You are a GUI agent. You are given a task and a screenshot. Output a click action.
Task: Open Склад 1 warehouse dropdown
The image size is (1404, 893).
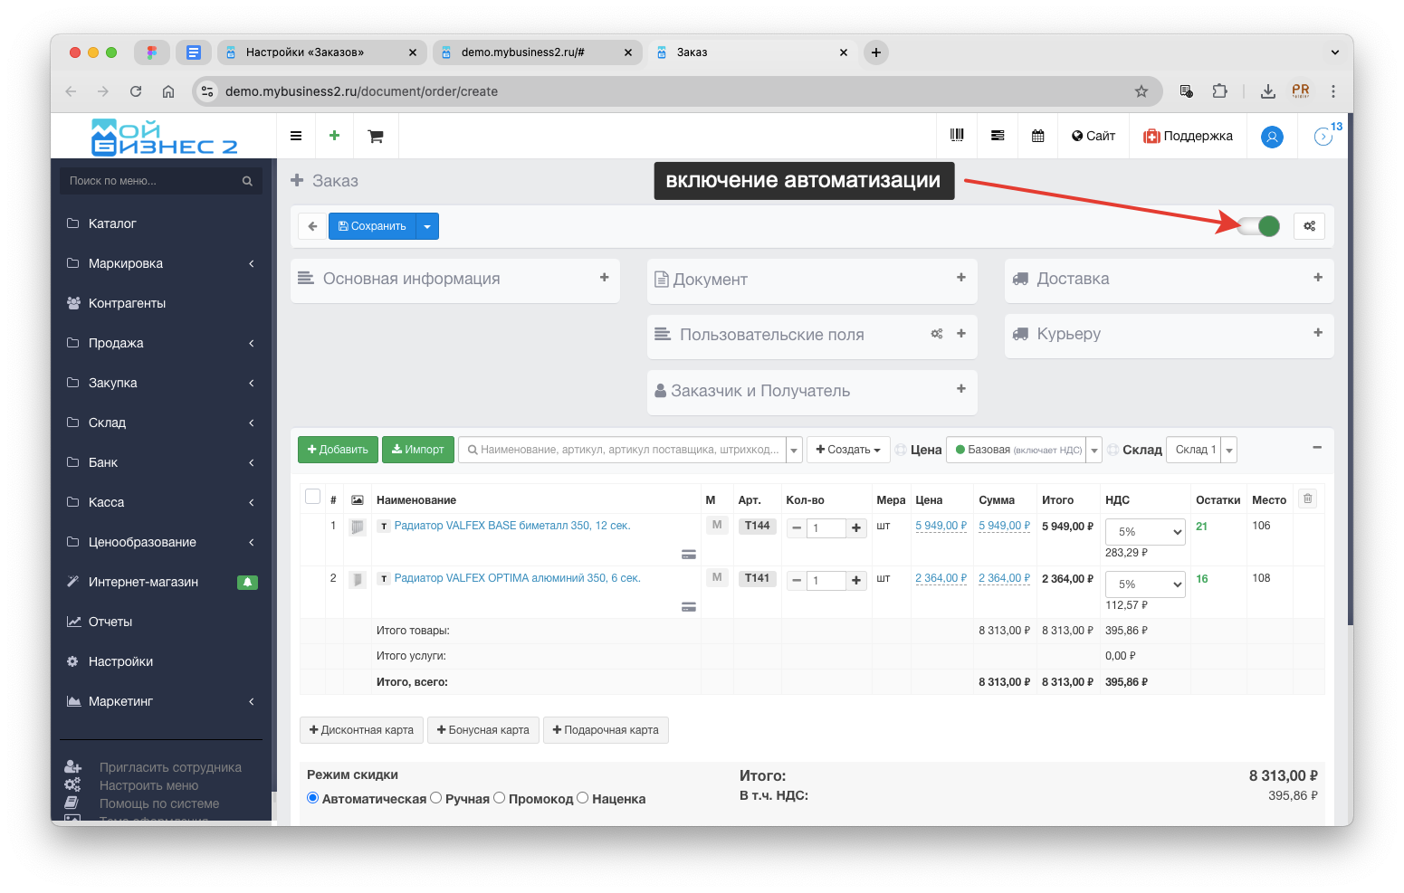point(1200,450)
